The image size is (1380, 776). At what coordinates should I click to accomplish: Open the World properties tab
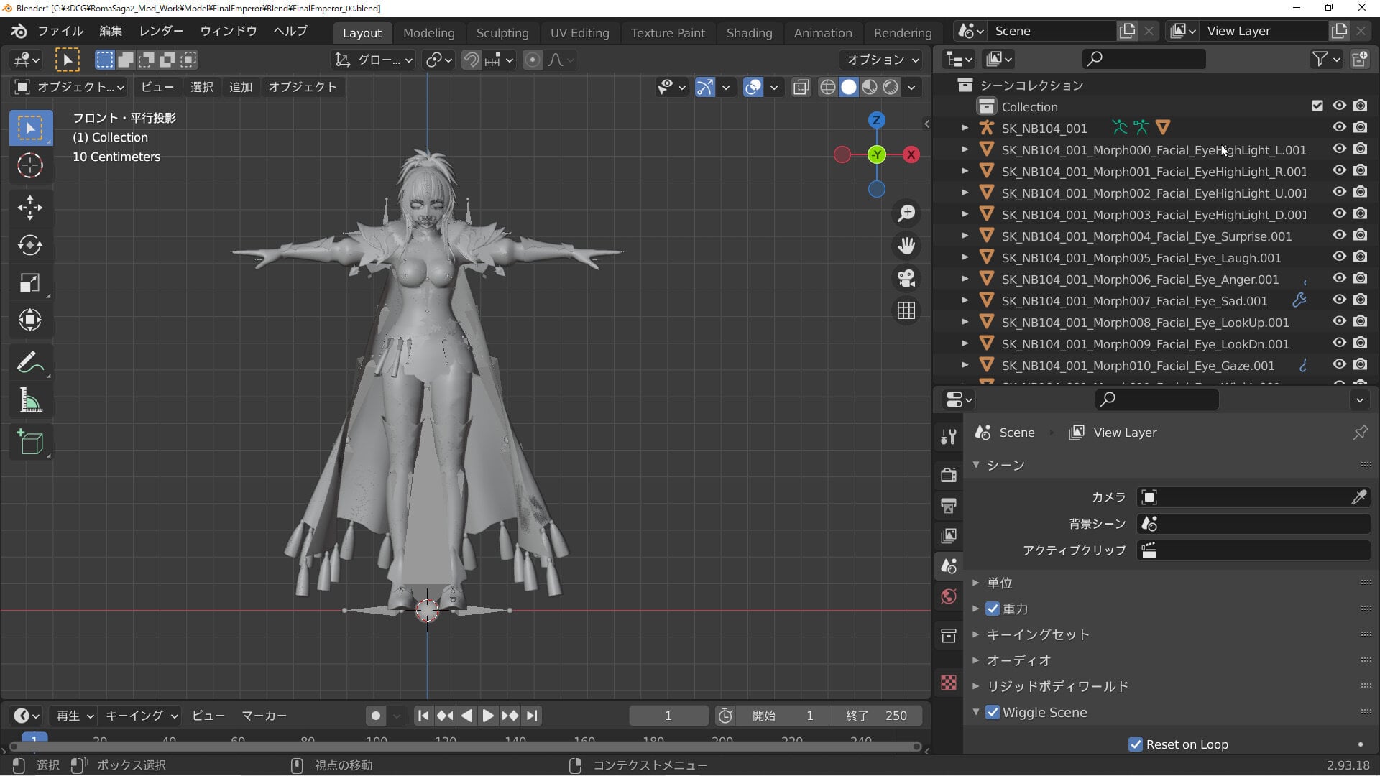[x=949, y=596]
